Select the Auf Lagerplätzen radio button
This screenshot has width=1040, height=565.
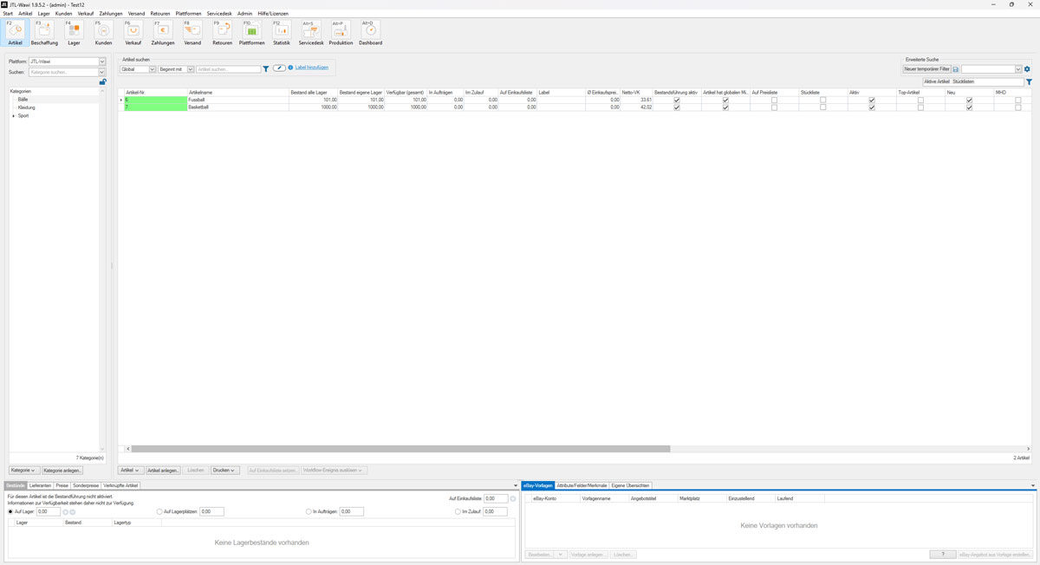click(x=159, y=512)
